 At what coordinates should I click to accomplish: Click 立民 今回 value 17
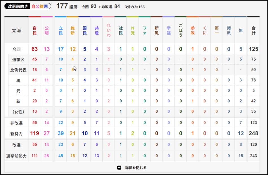[61, 49]
